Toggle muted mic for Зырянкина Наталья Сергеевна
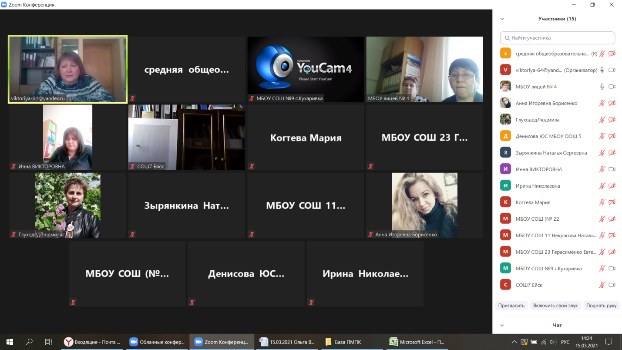 click(602, 153)
